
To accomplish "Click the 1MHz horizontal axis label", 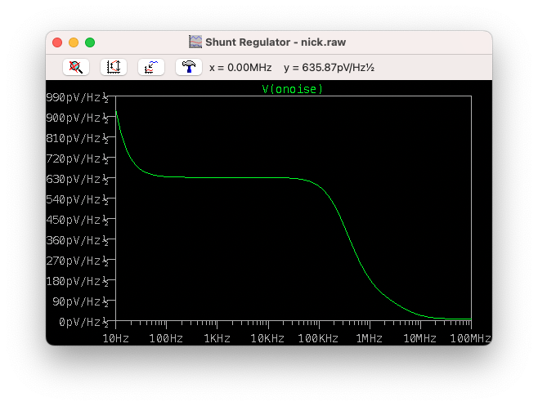I will pos(370,339).
